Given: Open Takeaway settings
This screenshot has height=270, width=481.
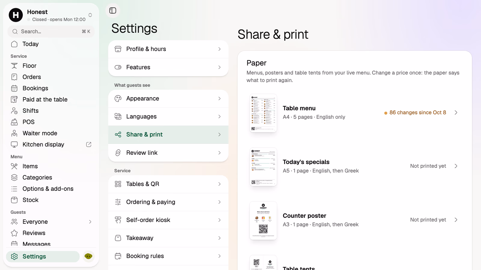Looking at the screenshot, I should (168, 238).
